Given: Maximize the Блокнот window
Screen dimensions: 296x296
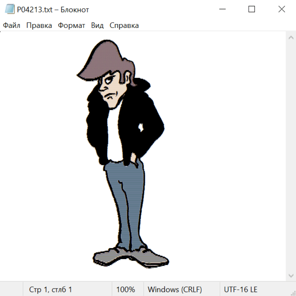Looking at the screenshot, I should pyautogui.click(x=252, y=10).
